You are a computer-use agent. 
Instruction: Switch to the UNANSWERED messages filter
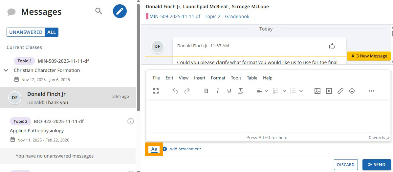(x=26, y=32)
